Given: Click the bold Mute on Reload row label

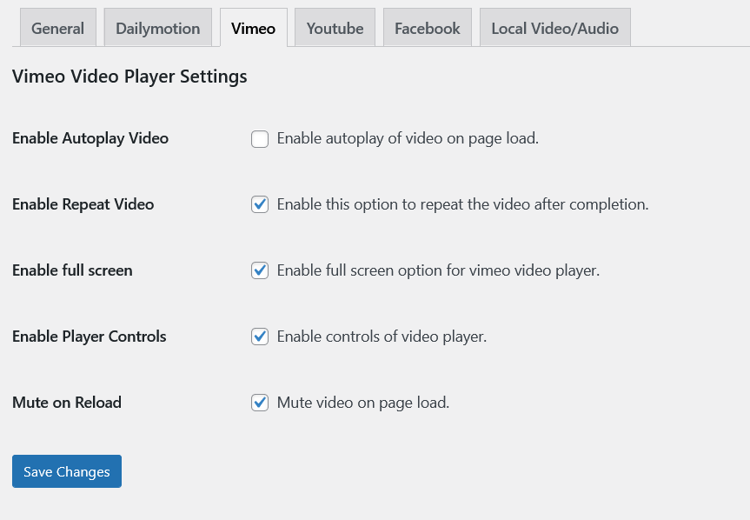Looking at the screenshot, I should [x=67, y=403].
